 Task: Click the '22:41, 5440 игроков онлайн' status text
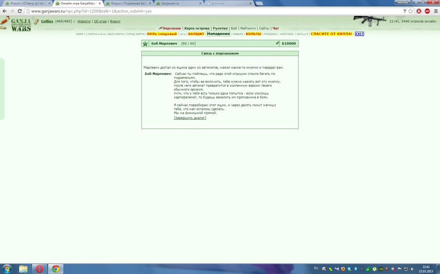[x=413, y=21]
